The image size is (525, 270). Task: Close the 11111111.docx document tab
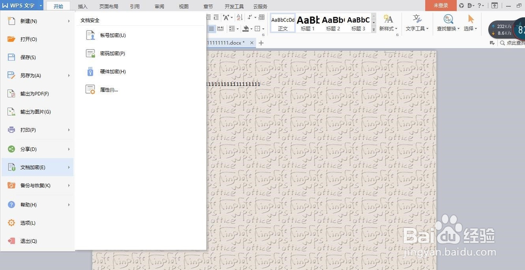click(251, 43)
